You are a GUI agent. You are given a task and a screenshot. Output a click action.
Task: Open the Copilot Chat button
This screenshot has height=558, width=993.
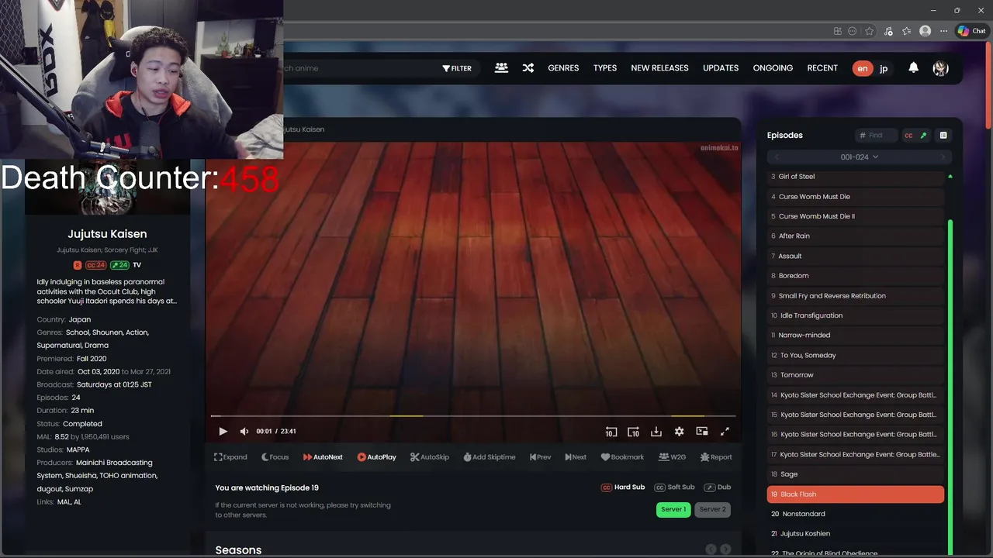(x=971, y=31)
